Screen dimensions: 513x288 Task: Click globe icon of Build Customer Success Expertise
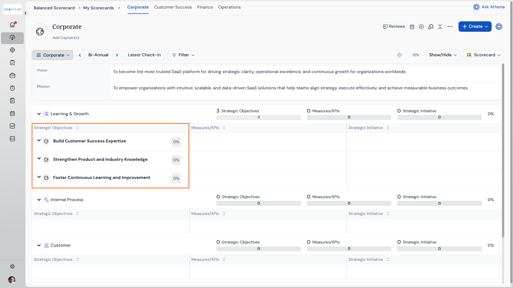(46, 141)
